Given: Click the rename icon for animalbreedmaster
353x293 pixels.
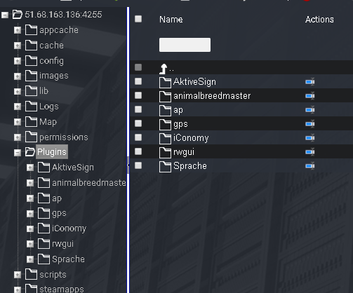Looking at the screenshot, I should coord(310,96).
